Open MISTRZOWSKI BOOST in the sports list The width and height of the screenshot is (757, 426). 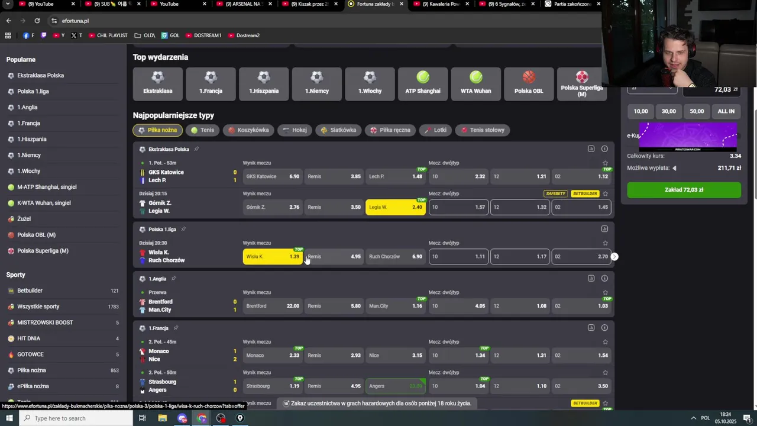point(45,322)
